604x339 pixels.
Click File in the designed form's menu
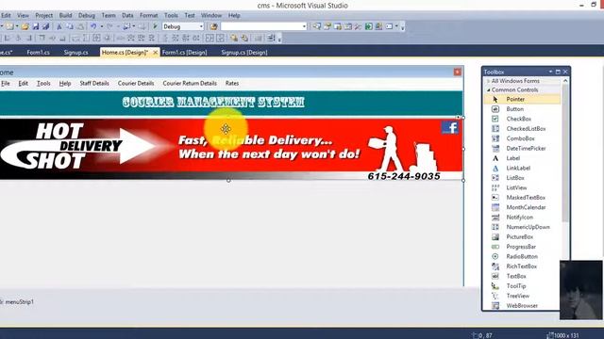pos(6,84)
